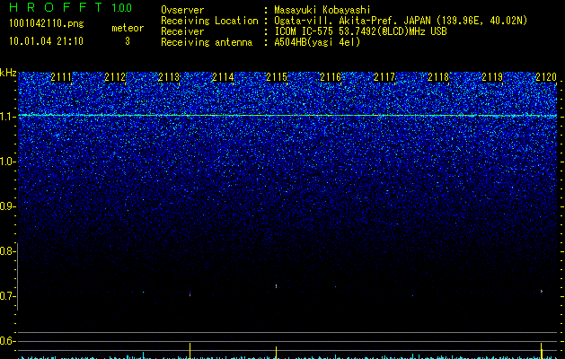Click the 0.6 frequency axis label

7,341
